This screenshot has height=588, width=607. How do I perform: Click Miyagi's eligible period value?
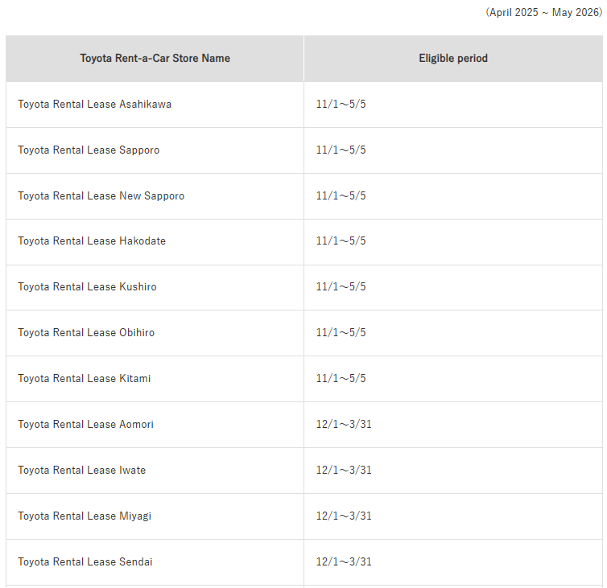344,516
